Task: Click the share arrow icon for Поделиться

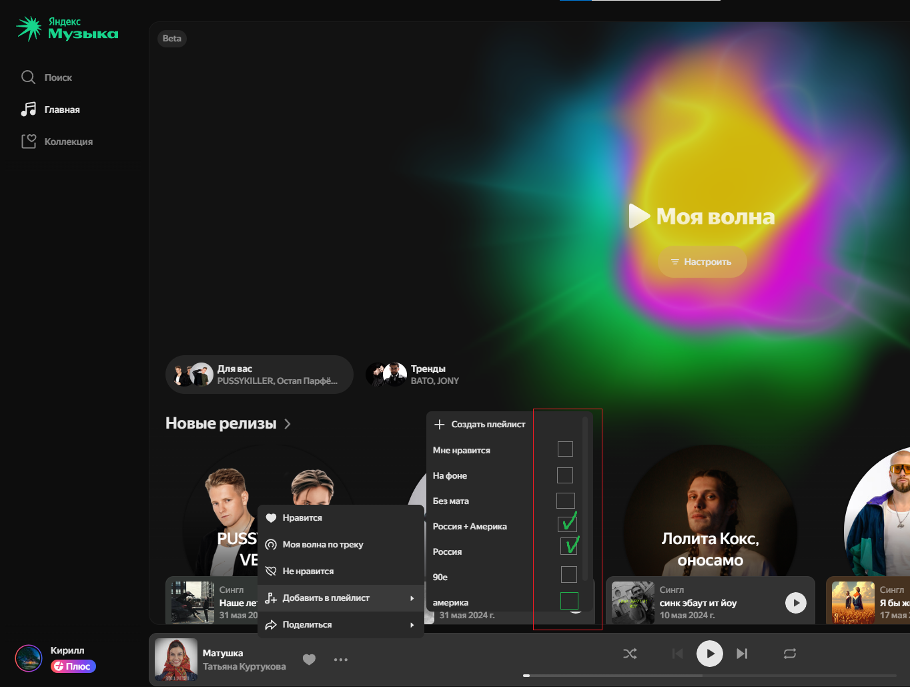Action: coord(271,625)
